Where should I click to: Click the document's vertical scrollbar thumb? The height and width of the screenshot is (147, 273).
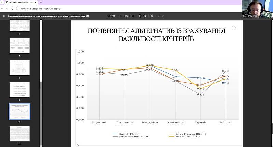(x=272, y=129)
